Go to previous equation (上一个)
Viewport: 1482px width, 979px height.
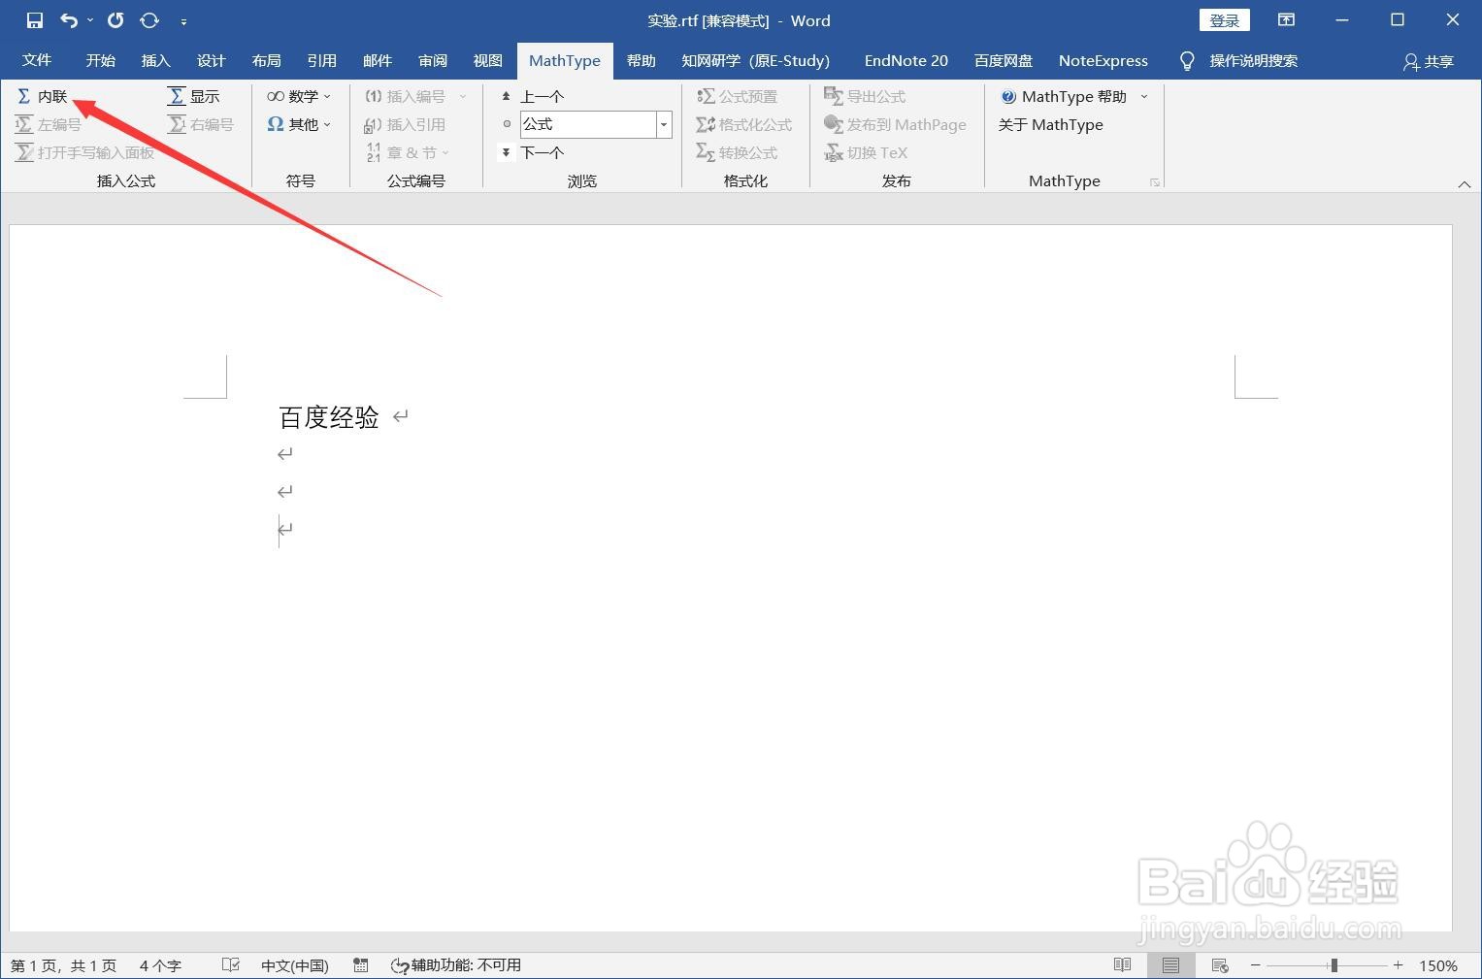(532, 96)
